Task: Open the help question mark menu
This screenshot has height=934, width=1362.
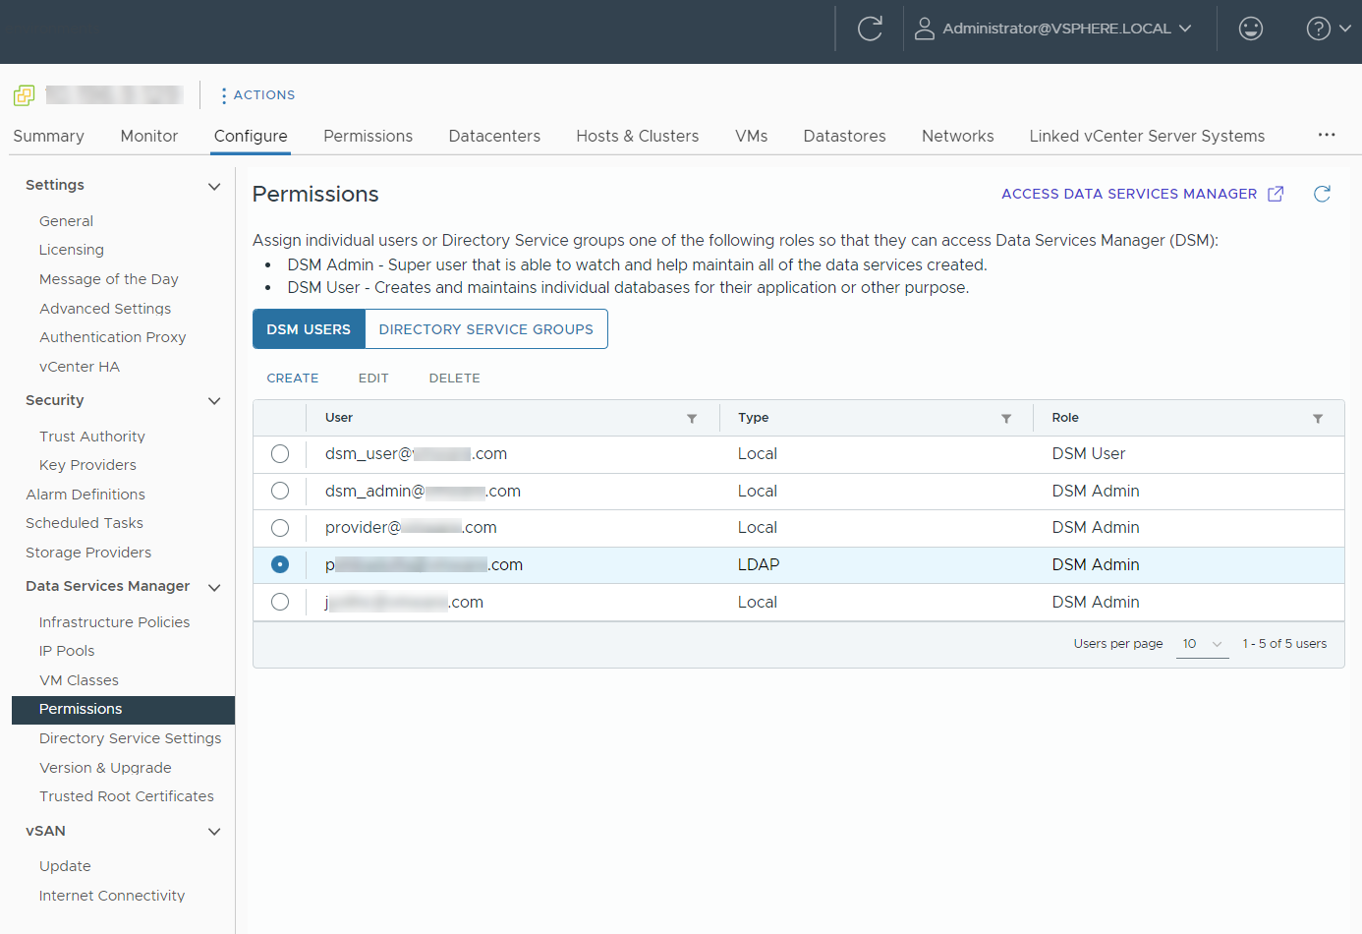Action: point(1329,29)
